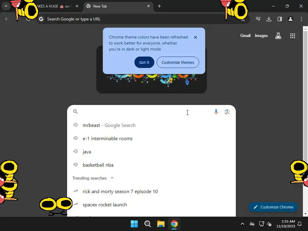Image resolution: width=308 pixels, height=231 pixels.
Task: Click Customize Chrome button
Action: pyautogui.click(x=273, y=207)
